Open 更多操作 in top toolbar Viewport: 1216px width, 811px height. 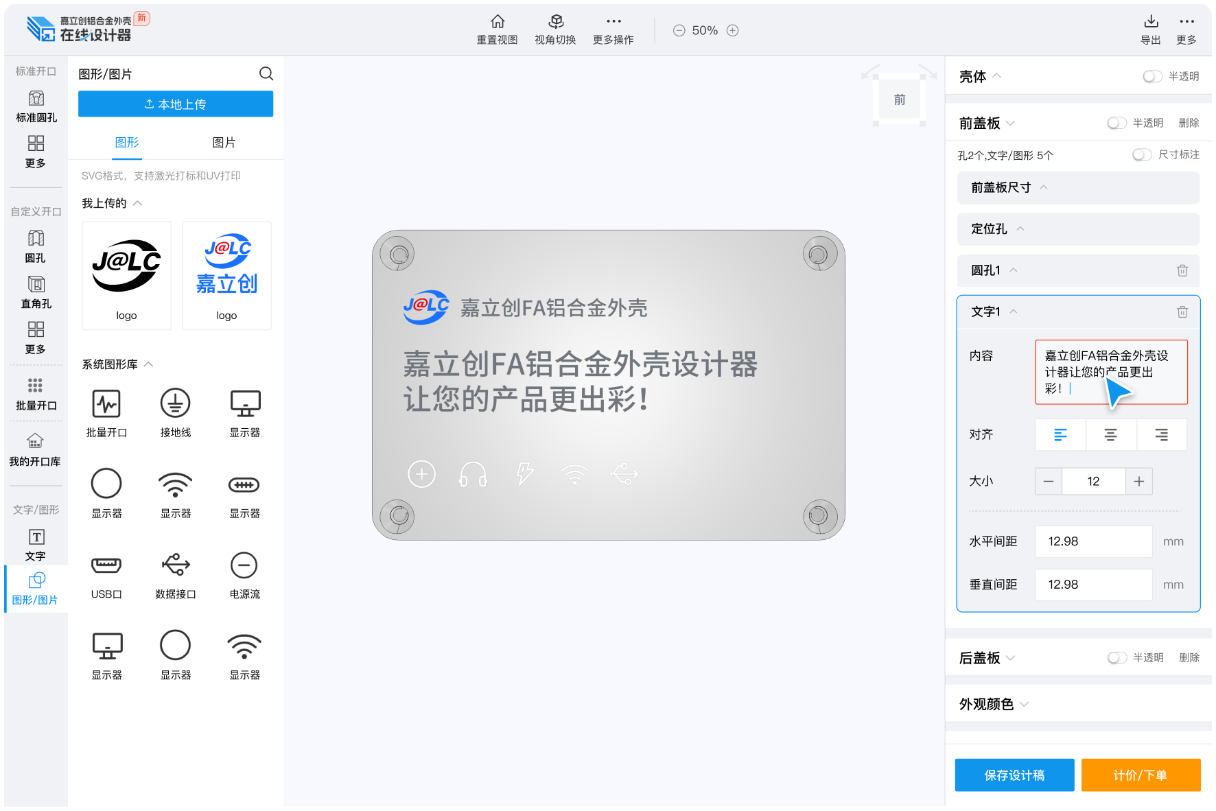613,30
